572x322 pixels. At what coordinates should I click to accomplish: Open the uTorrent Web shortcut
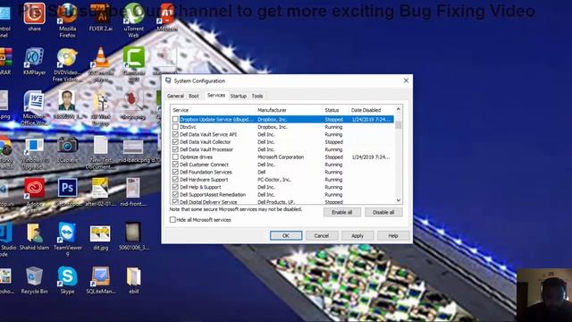pos(133,21)
